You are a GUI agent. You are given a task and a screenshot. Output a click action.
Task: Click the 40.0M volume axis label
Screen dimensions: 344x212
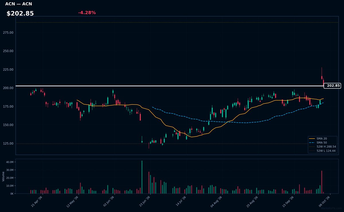[10, 162]
